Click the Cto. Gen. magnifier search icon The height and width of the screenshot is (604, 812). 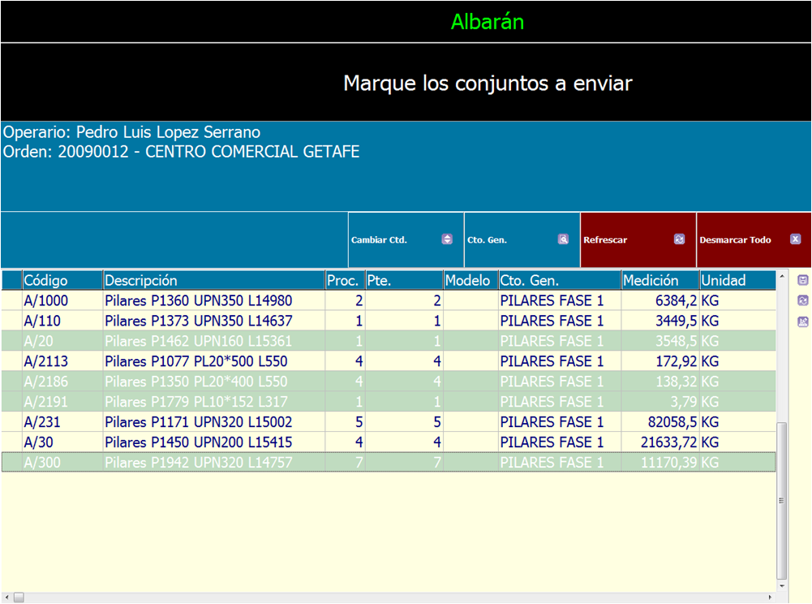coord(563,239)
